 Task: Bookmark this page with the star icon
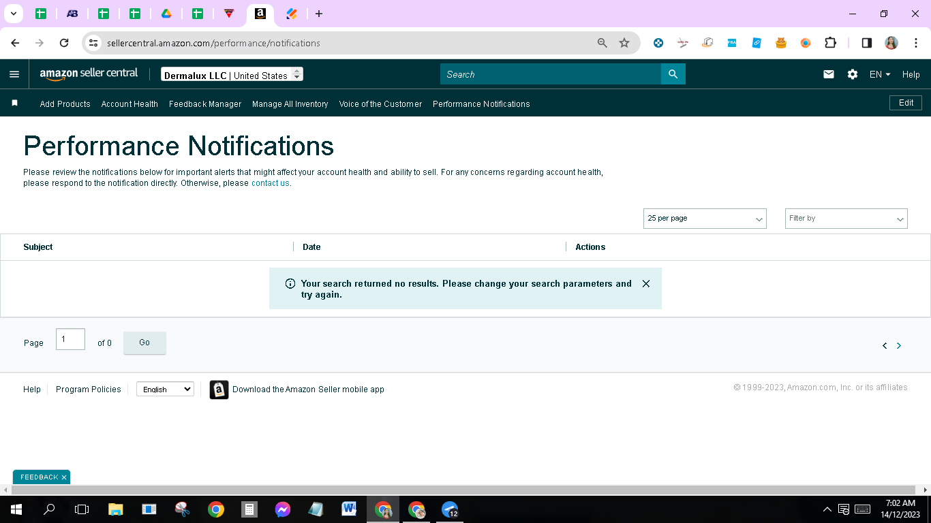(x=624, y=43)
